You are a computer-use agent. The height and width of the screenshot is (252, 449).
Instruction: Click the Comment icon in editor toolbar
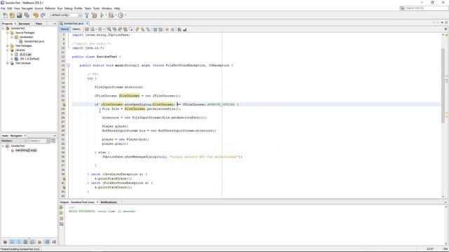[x=180, y=29]
